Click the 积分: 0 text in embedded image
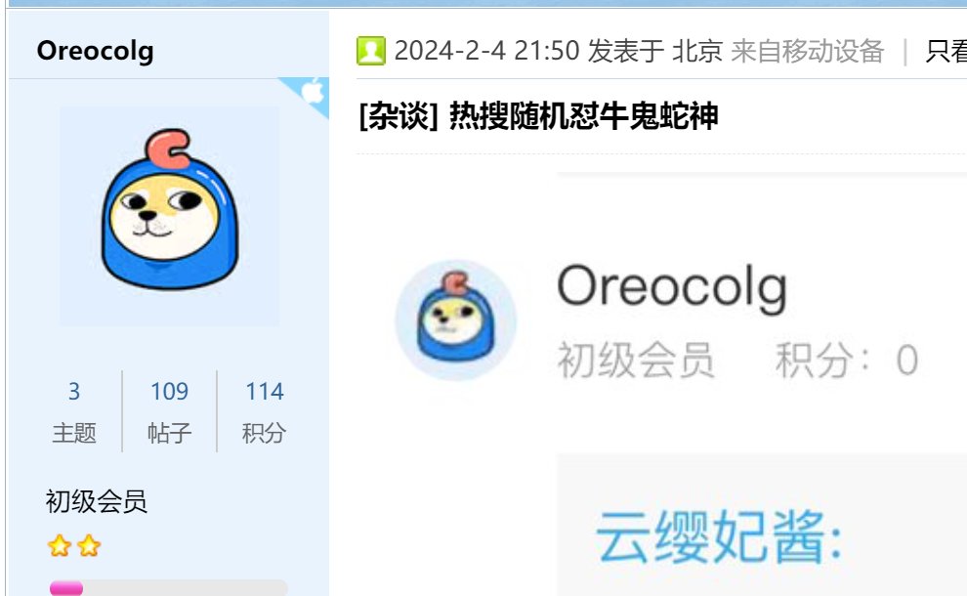 point(847,360)
